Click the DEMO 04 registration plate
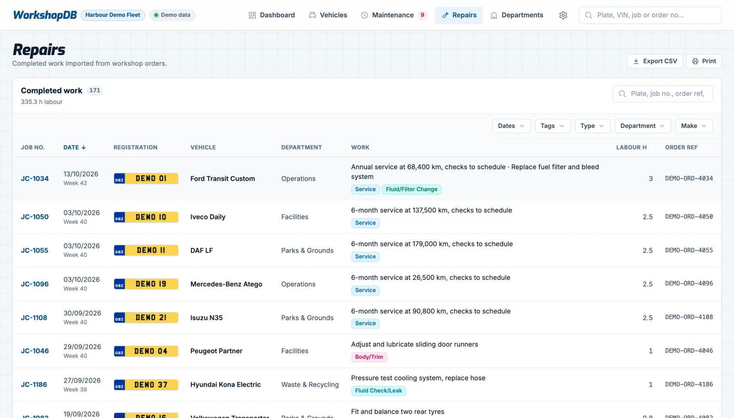The width and height of the screenshot is (734, 418). click(x=146, y=351)
